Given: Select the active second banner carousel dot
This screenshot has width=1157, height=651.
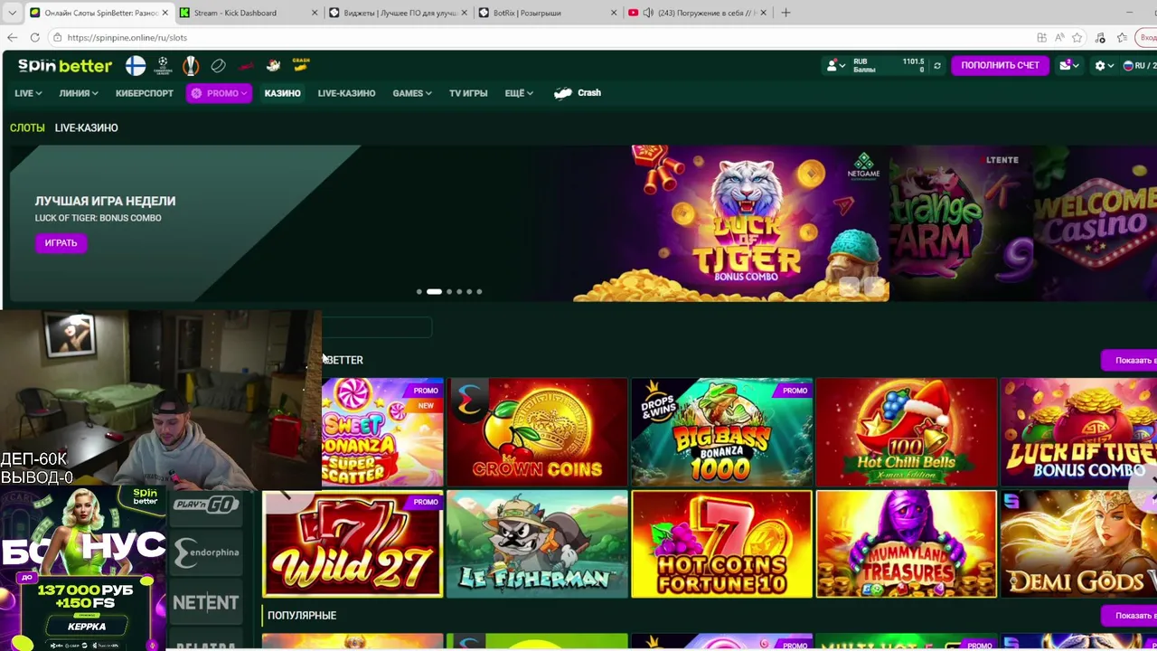Looking at the screenshot, I should [x=434, y=291].
